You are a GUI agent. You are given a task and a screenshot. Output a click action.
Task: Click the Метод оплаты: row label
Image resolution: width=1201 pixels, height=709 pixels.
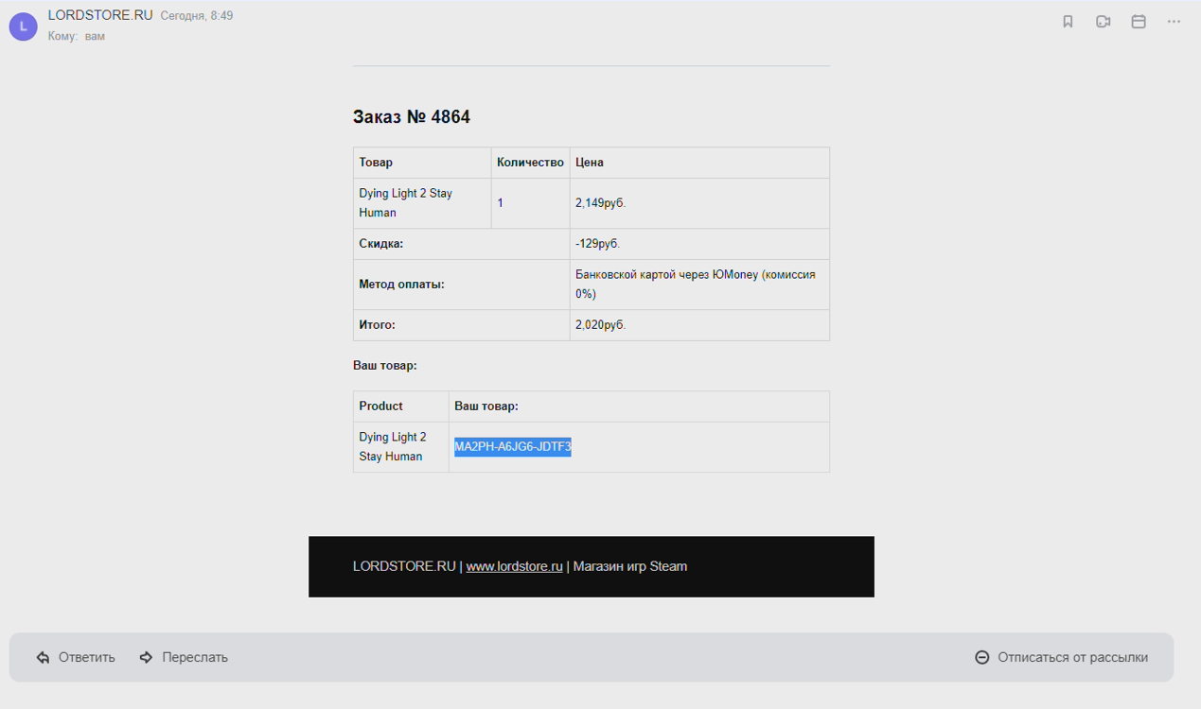(x=401, y=284)
